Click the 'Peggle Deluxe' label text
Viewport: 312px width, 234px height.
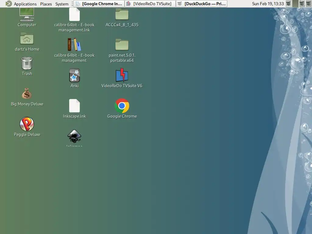pos(27,134)
